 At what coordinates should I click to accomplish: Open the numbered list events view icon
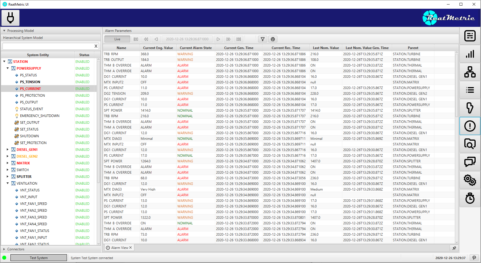coord(470,90)
